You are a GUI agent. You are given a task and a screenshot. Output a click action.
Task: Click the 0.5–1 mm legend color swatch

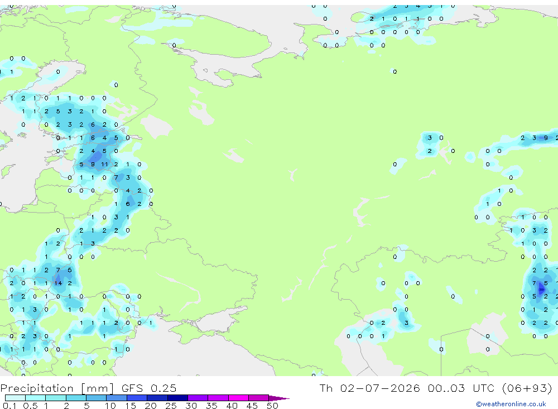[x=36, y=398]
